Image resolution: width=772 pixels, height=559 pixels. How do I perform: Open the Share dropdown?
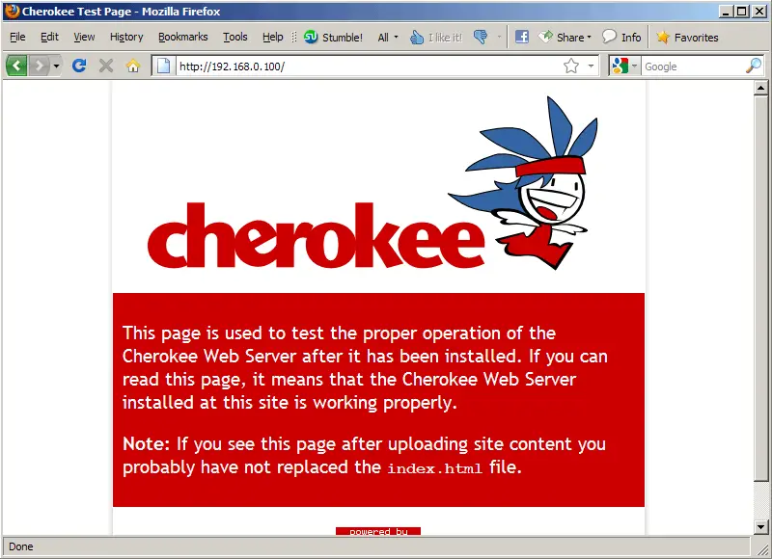pyautogui.click(x=565, y=37)
